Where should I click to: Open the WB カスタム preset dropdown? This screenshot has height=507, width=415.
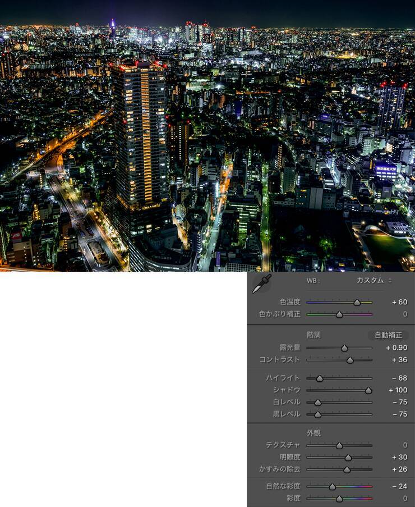(x=374, y=280)
